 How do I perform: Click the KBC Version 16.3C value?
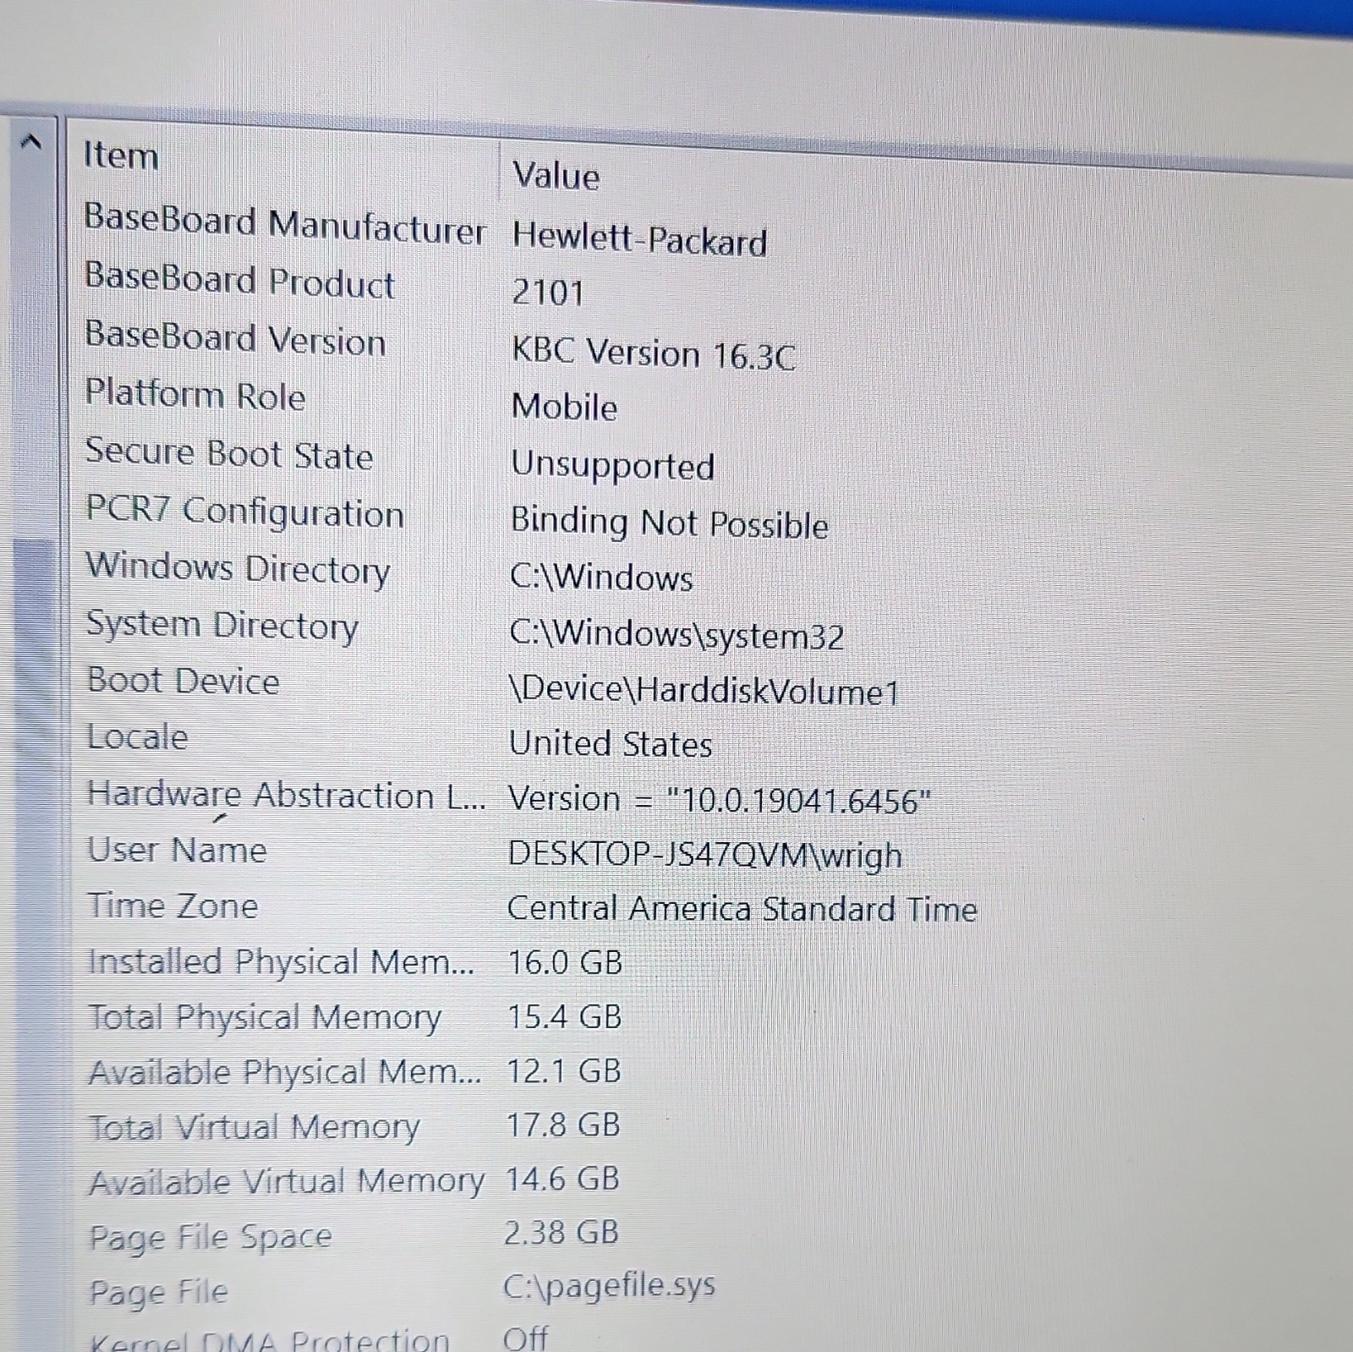(654, 353)
